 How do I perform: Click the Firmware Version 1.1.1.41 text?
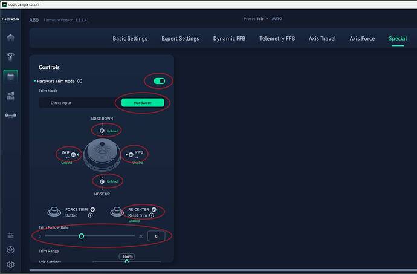pos(66,20)
